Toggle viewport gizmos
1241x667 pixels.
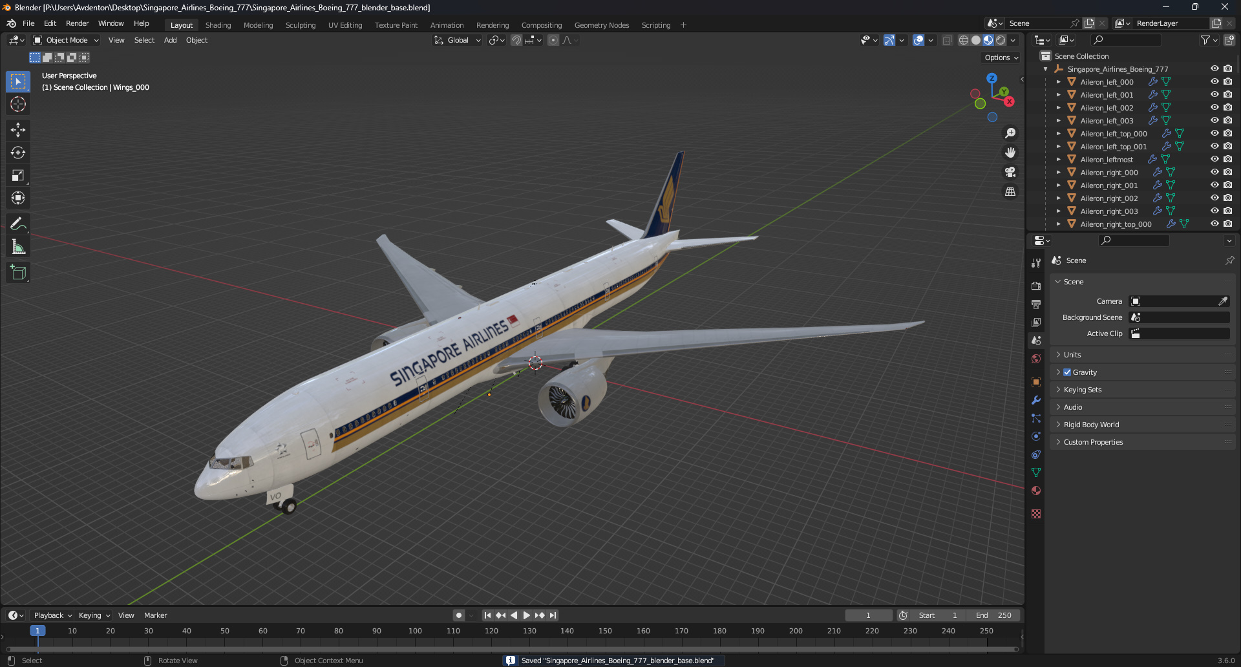(889, 40)
